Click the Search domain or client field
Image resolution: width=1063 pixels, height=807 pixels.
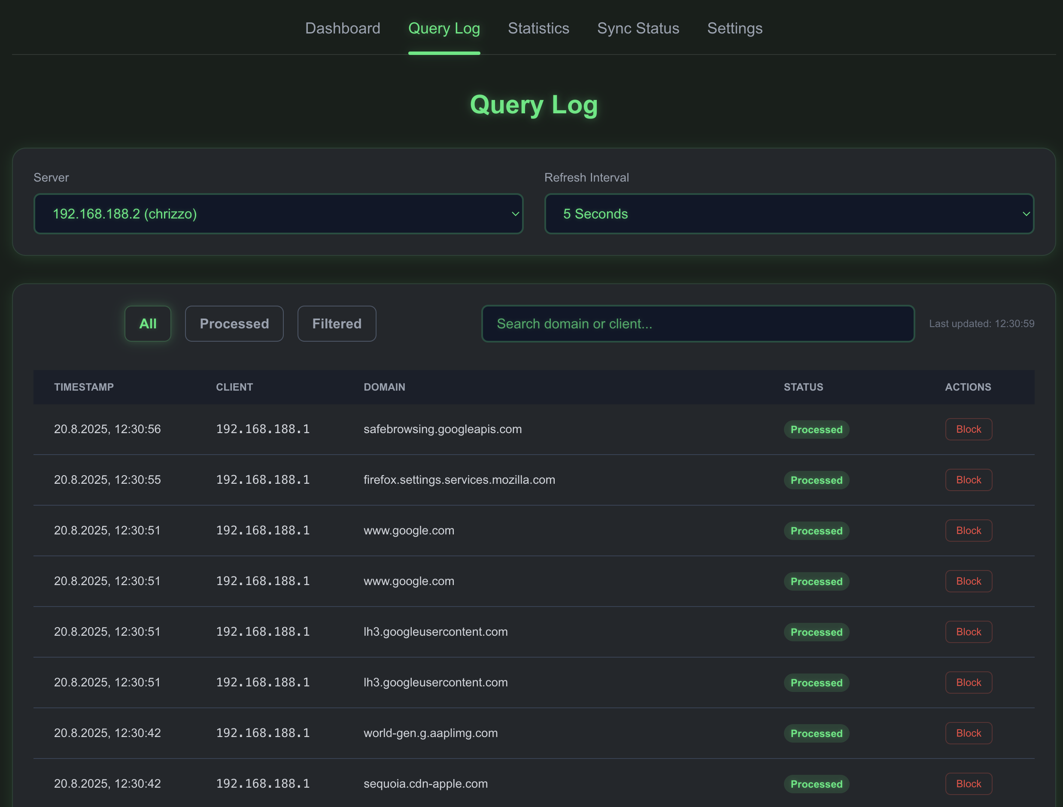point(698,324)
